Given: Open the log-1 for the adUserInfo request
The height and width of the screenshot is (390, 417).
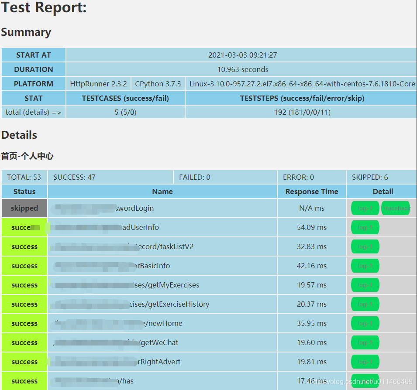Looking at the screenshot, I should [365, 227].
